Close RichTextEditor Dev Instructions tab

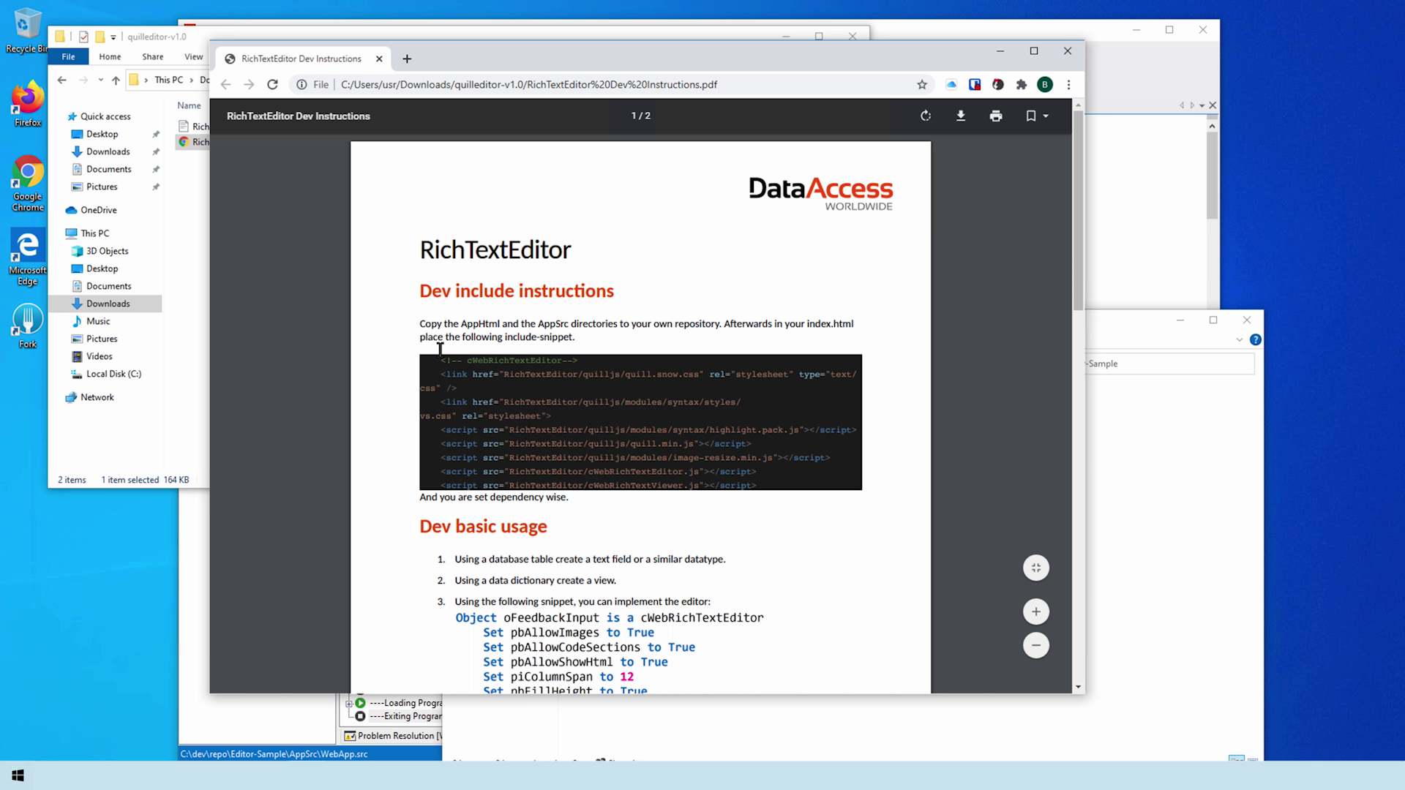379,59
